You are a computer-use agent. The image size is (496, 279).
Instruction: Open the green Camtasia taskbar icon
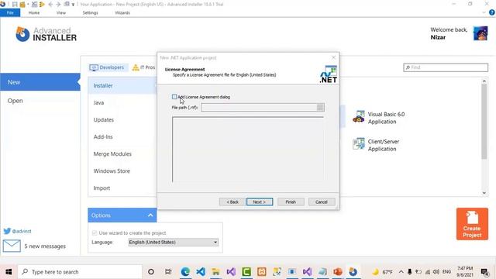(x=246, y=272)
